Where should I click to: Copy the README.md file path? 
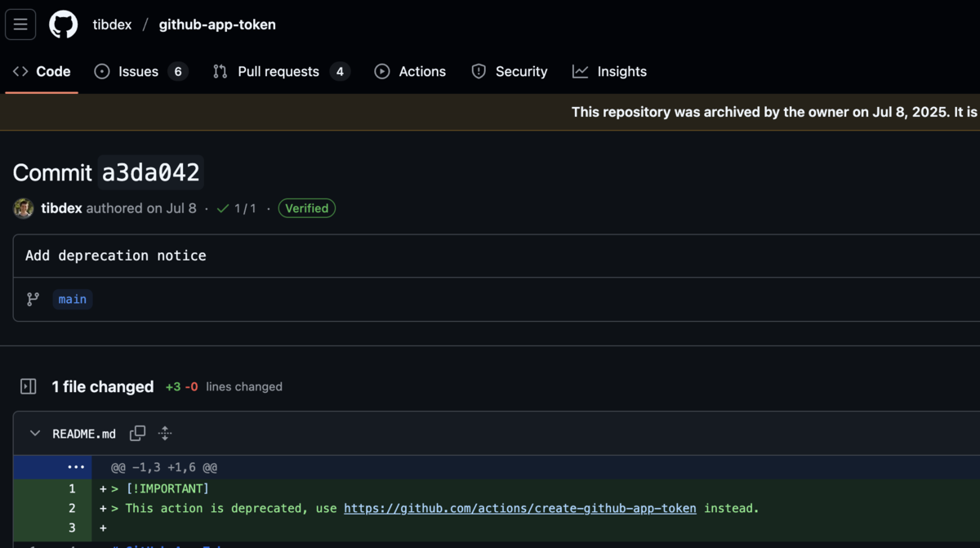coord(137,434)
